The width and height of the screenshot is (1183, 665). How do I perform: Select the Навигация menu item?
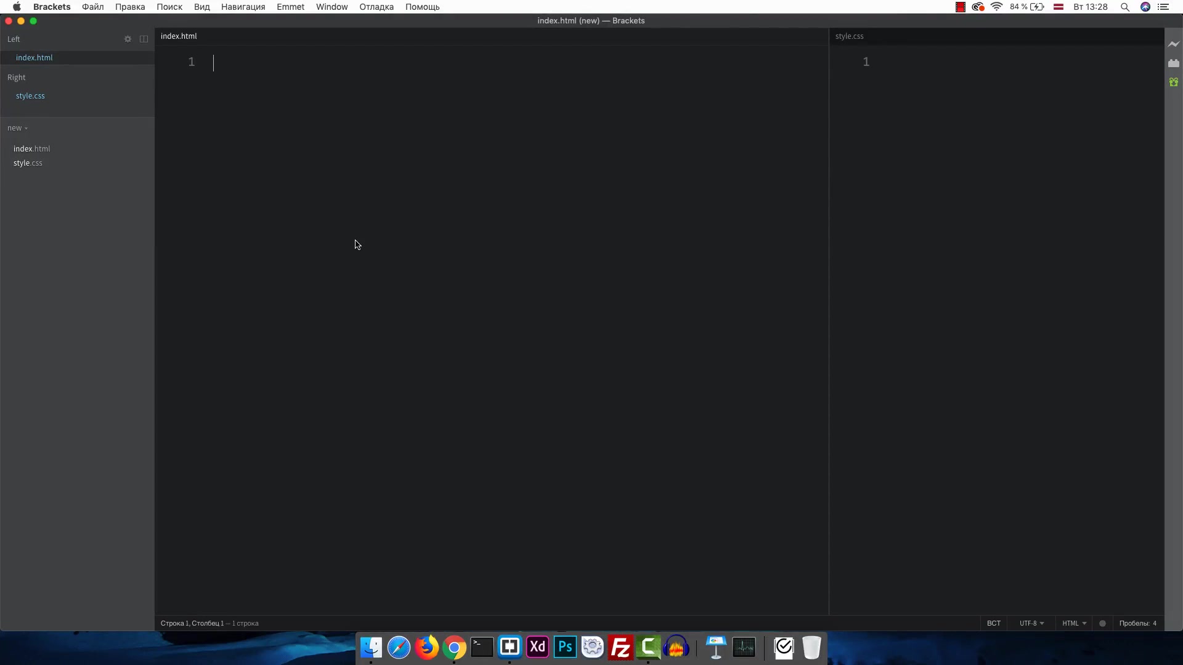tap(243, 7)
